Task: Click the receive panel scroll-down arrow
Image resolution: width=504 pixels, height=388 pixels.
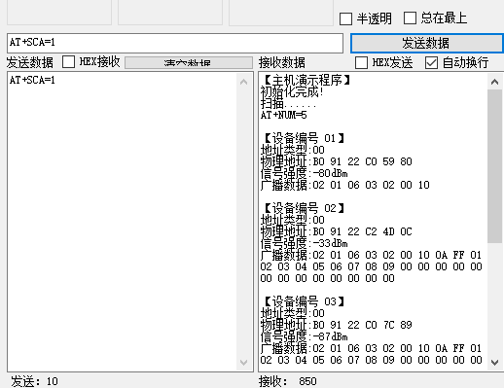Action: click(x=494, y=362)
